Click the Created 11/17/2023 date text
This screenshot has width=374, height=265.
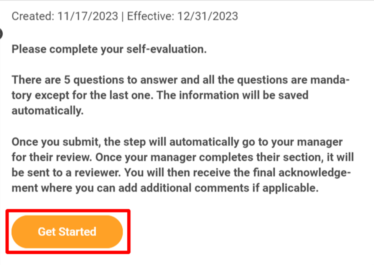tap(65, 16)
